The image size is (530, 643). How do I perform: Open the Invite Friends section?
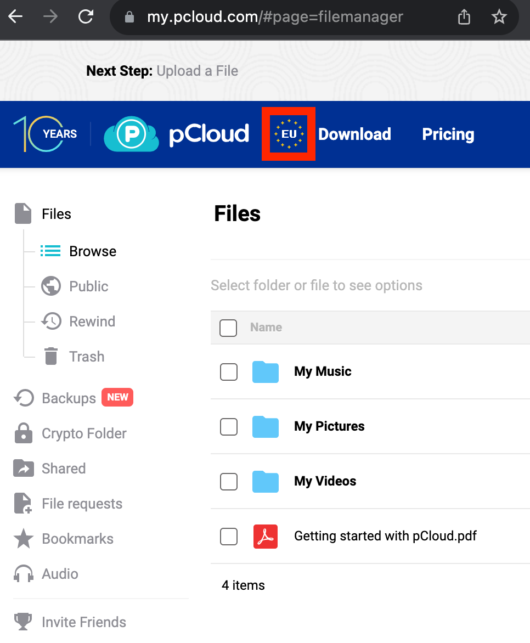click(83, 622)
